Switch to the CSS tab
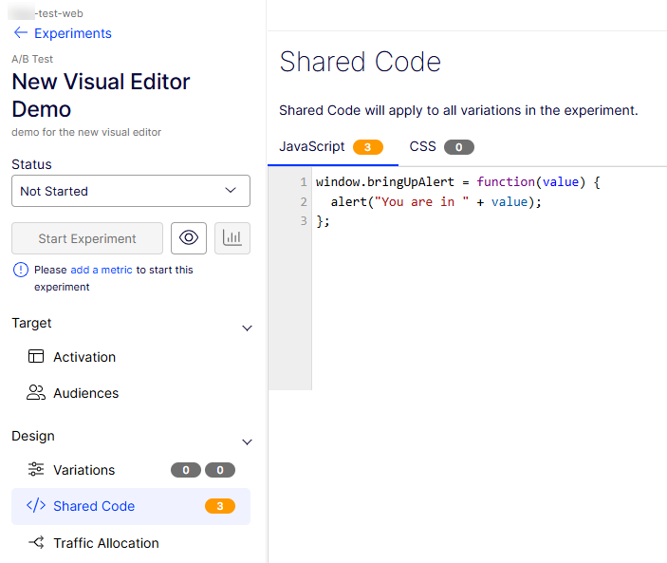The image size is (667, 563). pyautogui.click(x=440, y=147)
